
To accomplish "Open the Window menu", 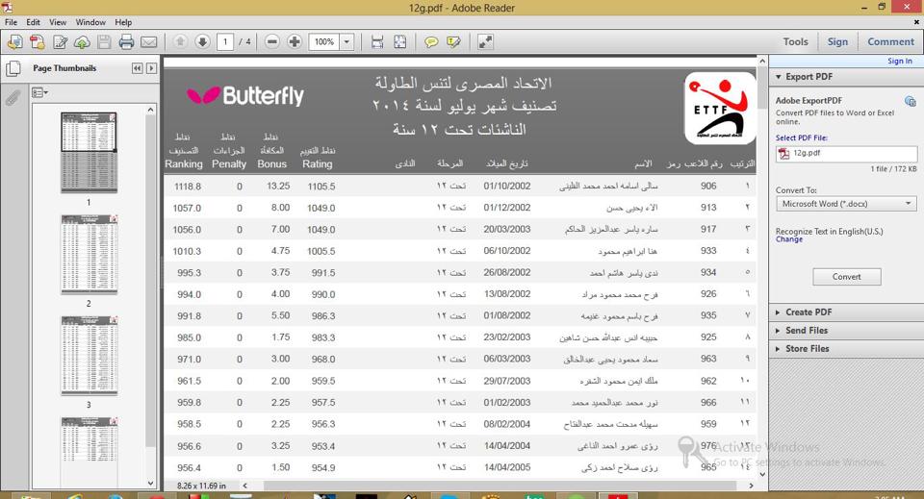I will click(x=90, y=22).
